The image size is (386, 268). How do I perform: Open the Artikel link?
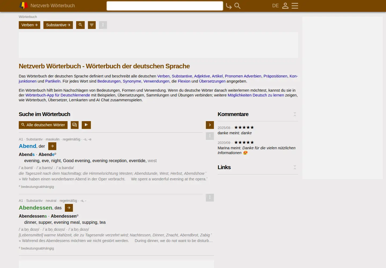(217, 76)
